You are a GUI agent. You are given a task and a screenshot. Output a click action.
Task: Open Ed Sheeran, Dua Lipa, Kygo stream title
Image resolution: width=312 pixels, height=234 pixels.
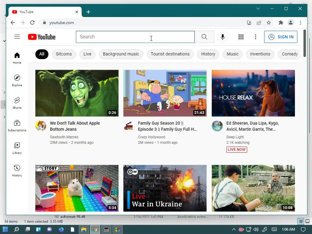253,126
